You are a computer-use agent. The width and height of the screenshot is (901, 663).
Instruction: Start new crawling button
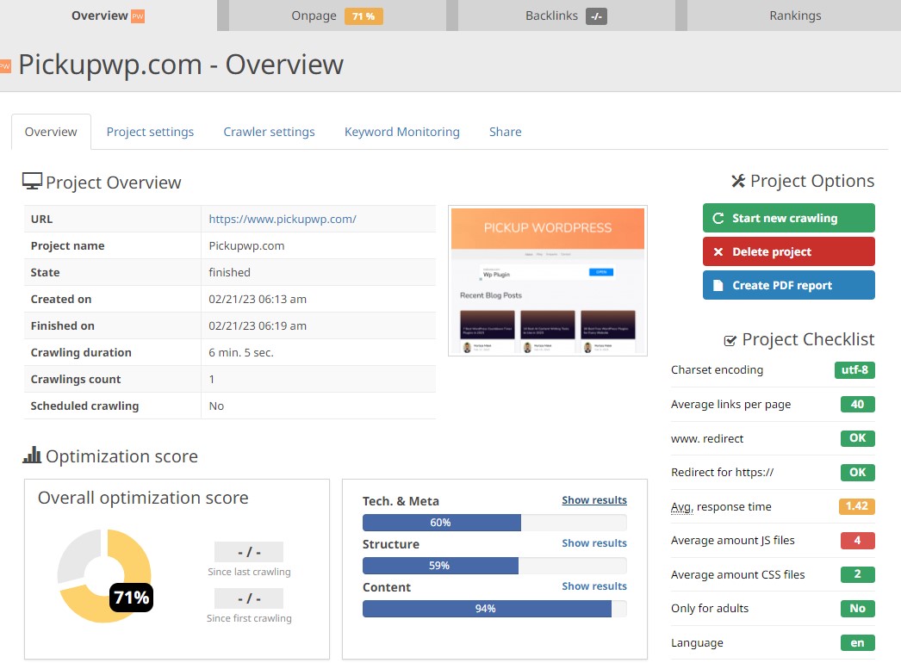coord(788,219)
